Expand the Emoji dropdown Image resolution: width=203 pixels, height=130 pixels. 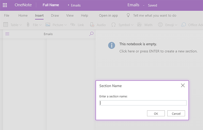pyautogui.click(x=176, y=25)
